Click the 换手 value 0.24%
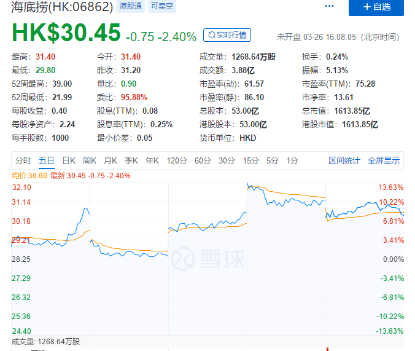Screen dimensions: 415x351 tap(337, 57)
